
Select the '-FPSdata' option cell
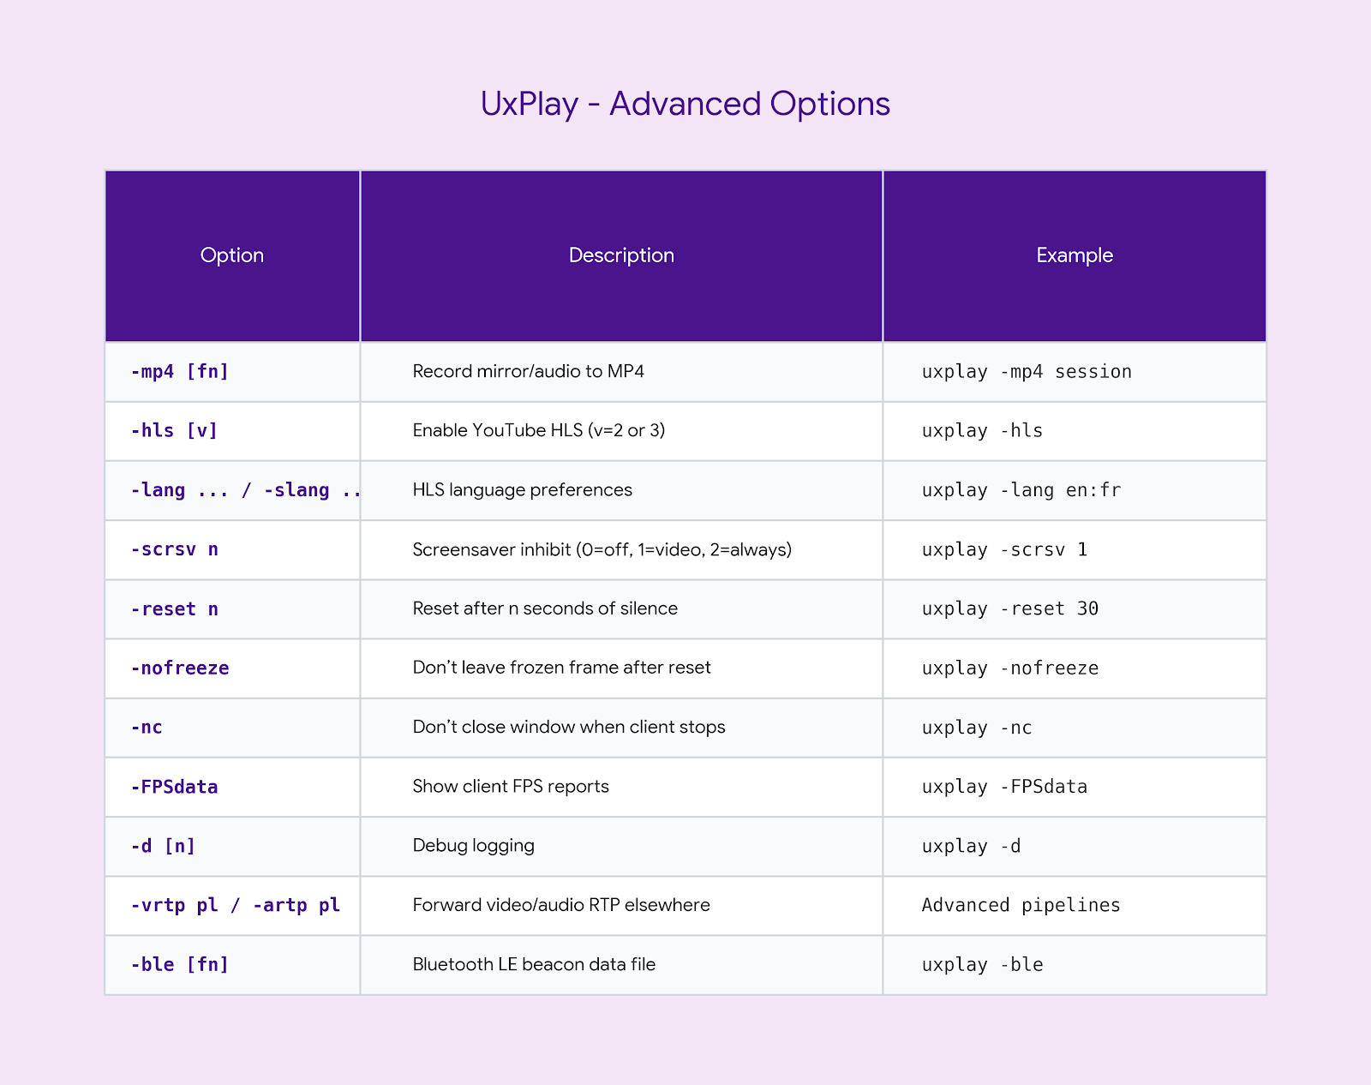click(232, 787)
